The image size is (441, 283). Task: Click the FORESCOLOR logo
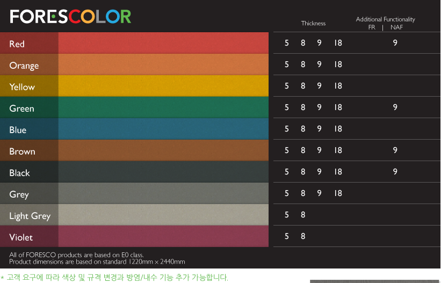(x=70, y=17)
